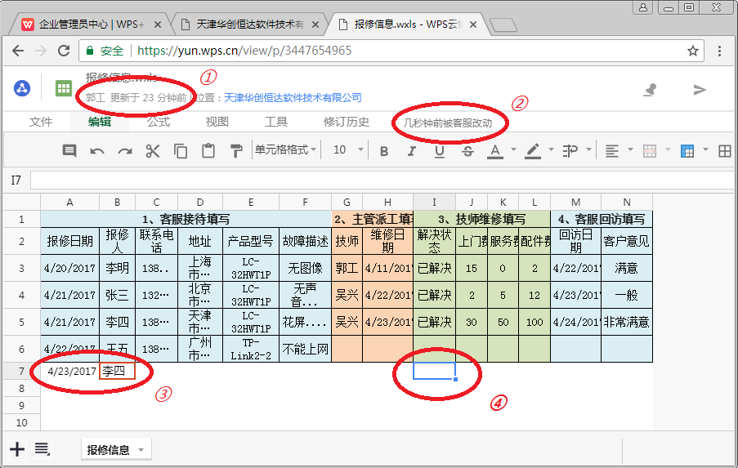Viewport: 738px width, 468px height.
Task: Open the 公式 menu
Action: 159,122
